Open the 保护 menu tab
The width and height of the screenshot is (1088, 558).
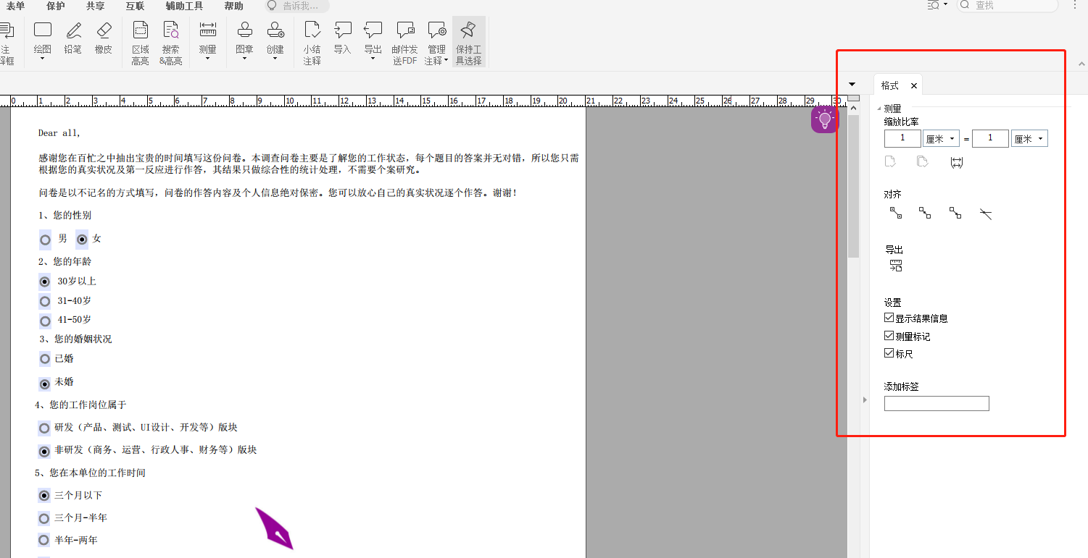tap(55, 6)
